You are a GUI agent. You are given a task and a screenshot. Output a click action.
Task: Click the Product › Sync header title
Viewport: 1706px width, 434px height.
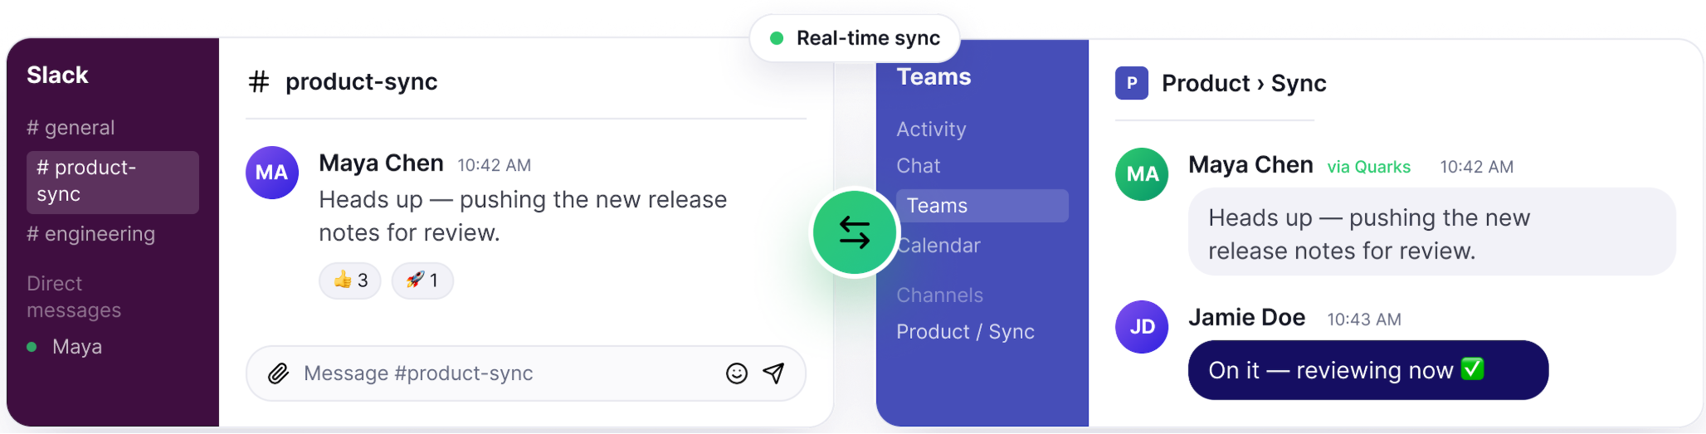click(x=1244, y=83)
